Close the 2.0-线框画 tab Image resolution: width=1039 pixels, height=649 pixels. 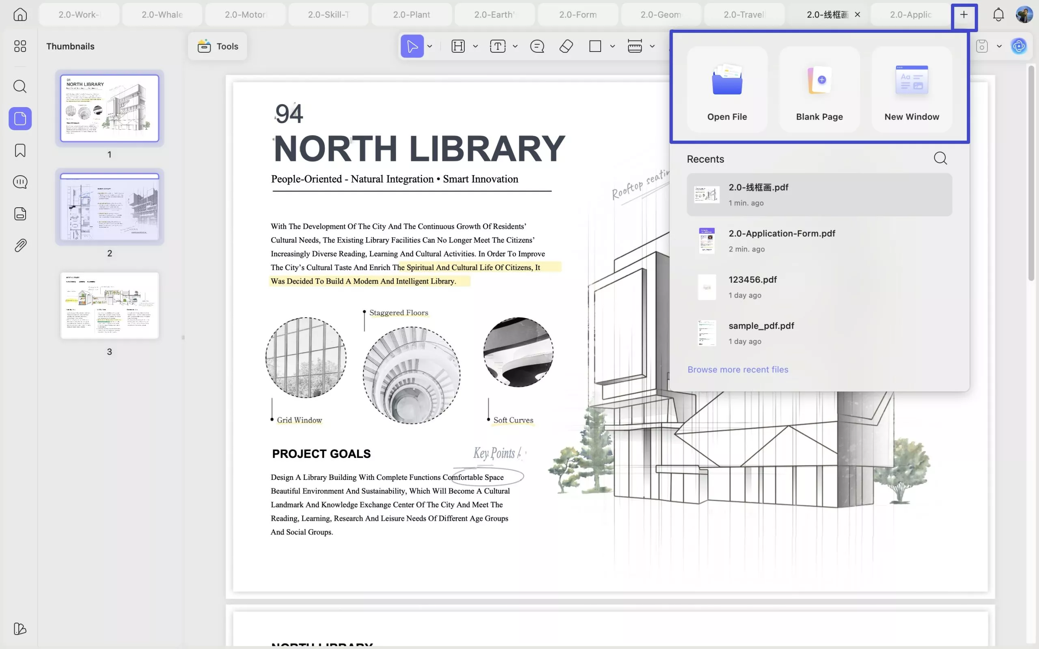pyautogui.click(x=858, y=15)
